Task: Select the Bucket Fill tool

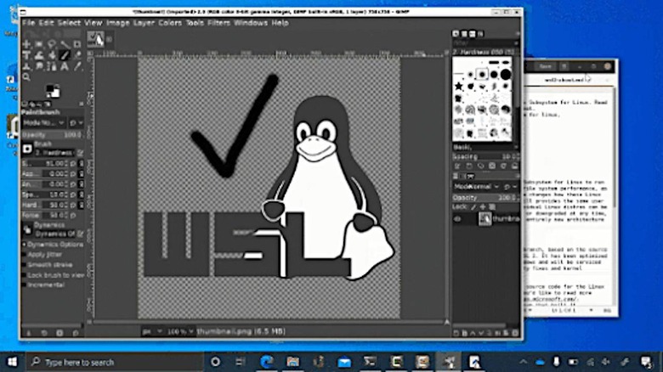Action: (x=52, y=55)
